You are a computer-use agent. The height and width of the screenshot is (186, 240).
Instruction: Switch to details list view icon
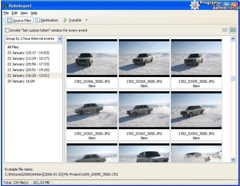[225, 30]
